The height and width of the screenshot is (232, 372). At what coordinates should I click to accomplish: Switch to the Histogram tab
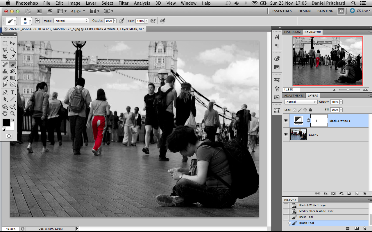[x=292, y=32]
